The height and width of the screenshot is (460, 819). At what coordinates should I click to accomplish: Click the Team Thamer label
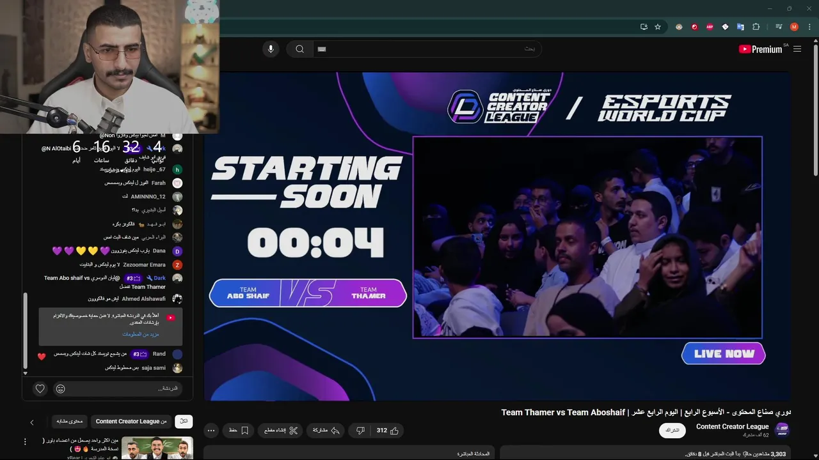(369, 293)
